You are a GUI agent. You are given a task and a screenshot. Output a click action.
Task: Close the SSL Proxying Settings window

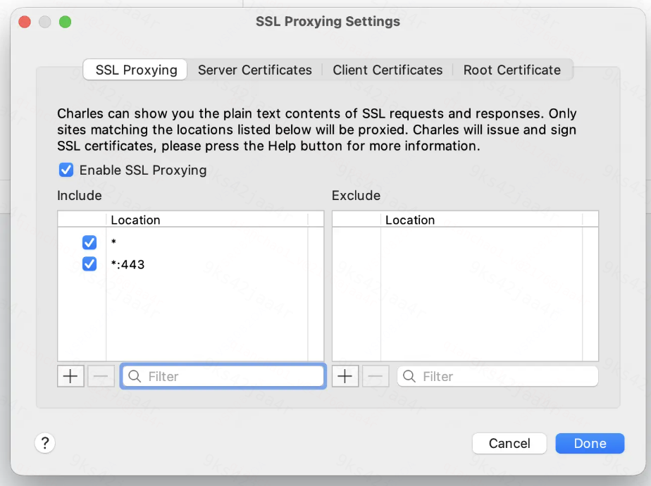coord(25,22)
